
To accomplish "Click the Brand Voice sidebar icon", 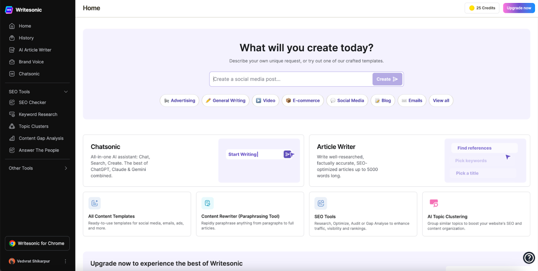I will [x=12, y=62].
